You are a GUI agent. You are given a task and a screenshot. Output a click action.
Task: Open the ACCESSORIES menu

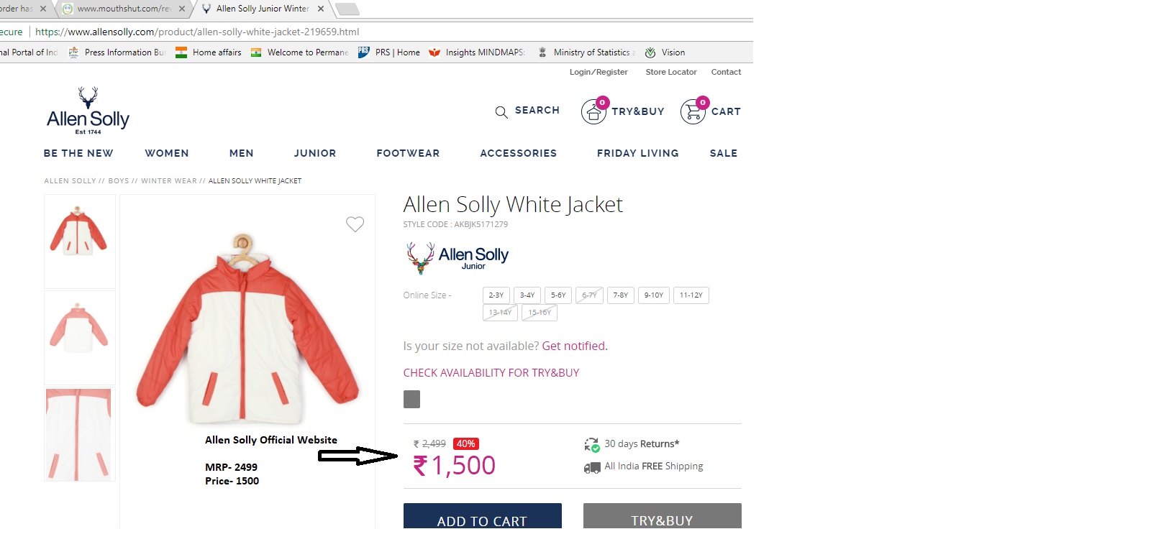pyautogui.click(x=519, y=153)
